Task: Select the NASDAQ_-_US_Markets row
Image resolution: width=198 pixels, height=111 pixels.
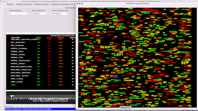Action: pos(41,48)
